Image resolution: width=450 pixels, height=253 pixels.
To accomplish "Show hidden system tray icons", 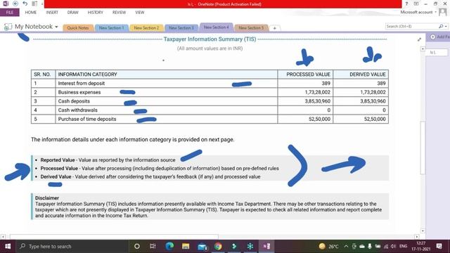I will (x=346, y=246).
